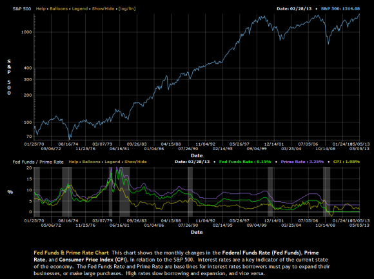The height and width of the screenshot is (279, 374).
Task: Click 12/14/01 date under Fed Funds chart
Action: click(x=274, y=221)
